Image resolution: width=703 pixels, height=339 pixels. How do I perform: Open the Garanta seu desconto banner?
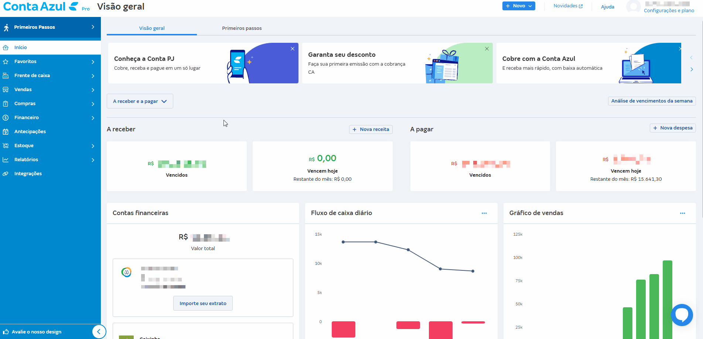(x=397, y=63)
